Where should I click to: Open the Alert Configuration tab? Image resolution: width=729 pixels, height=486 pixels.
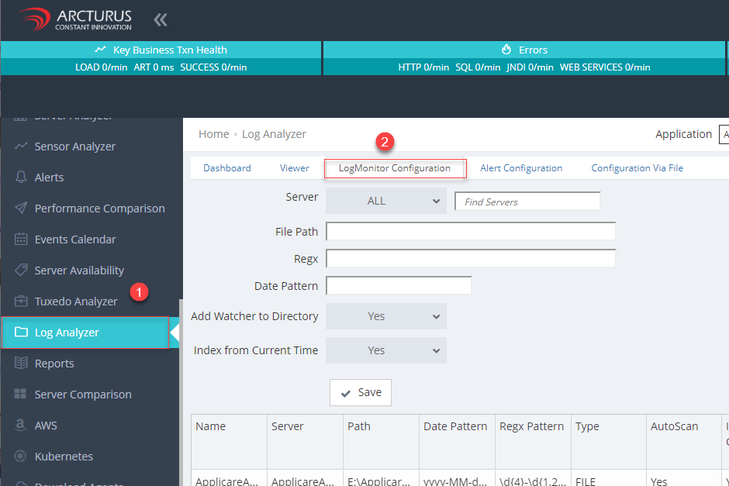[520, 168]
